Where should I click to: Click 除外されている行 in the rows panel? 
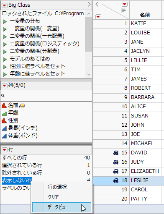tap(22, 173)
